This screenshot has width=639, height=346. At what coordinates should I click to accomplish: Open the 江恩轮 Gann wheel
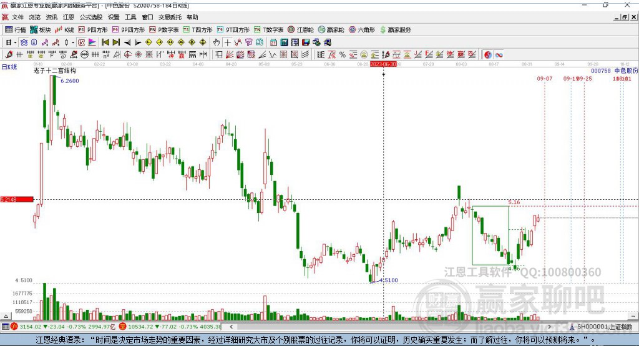pos(301,30)
